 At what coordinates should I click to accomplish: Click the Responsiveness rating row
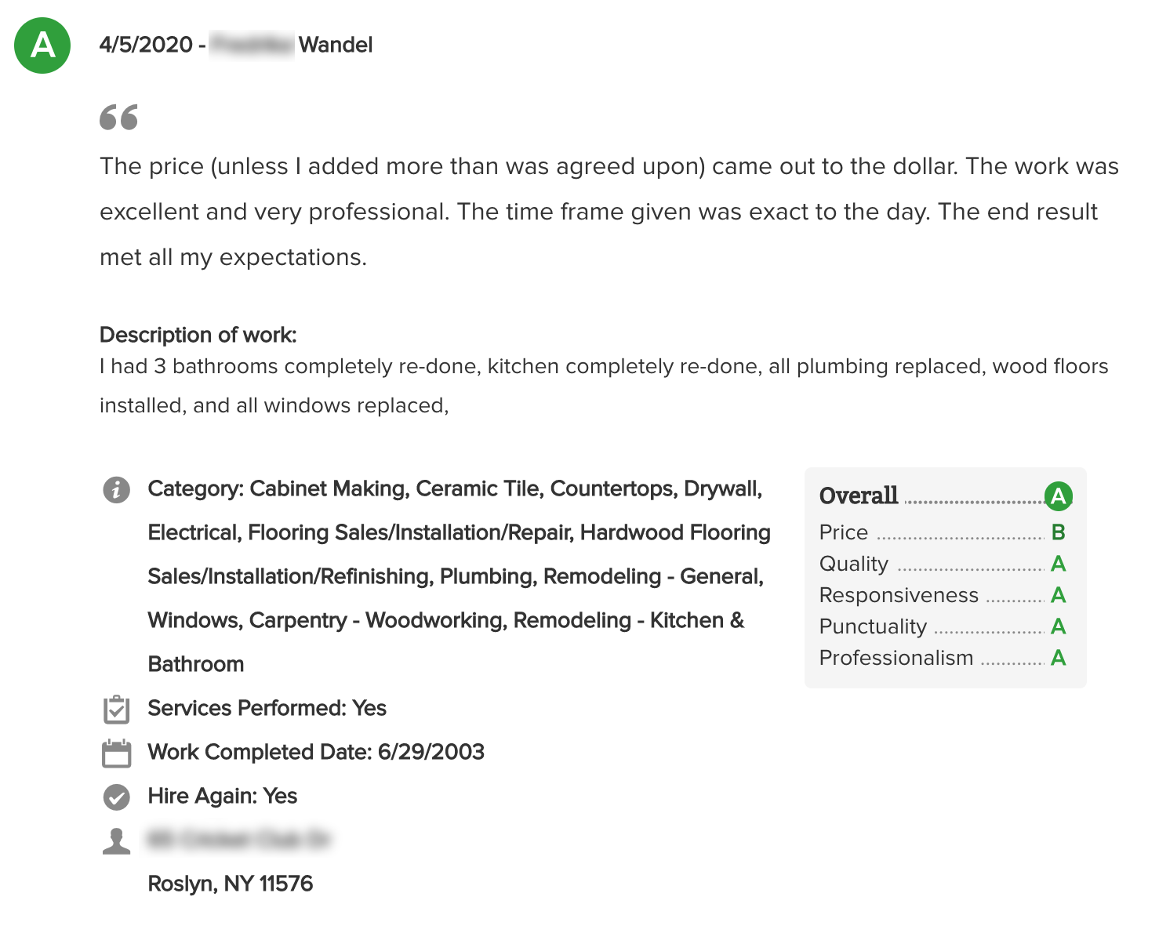[x=943, y=595]
